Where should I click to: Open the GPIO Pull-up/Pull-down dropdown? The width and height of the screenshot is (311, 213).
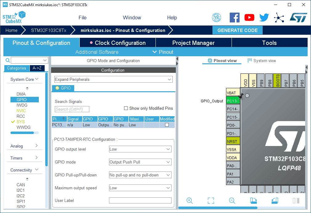pos(140,175)
